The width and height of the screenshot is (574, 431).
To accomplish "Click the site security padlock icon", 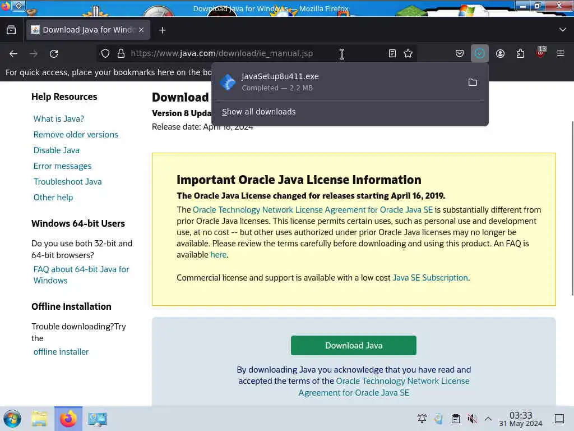I will 121,53.
